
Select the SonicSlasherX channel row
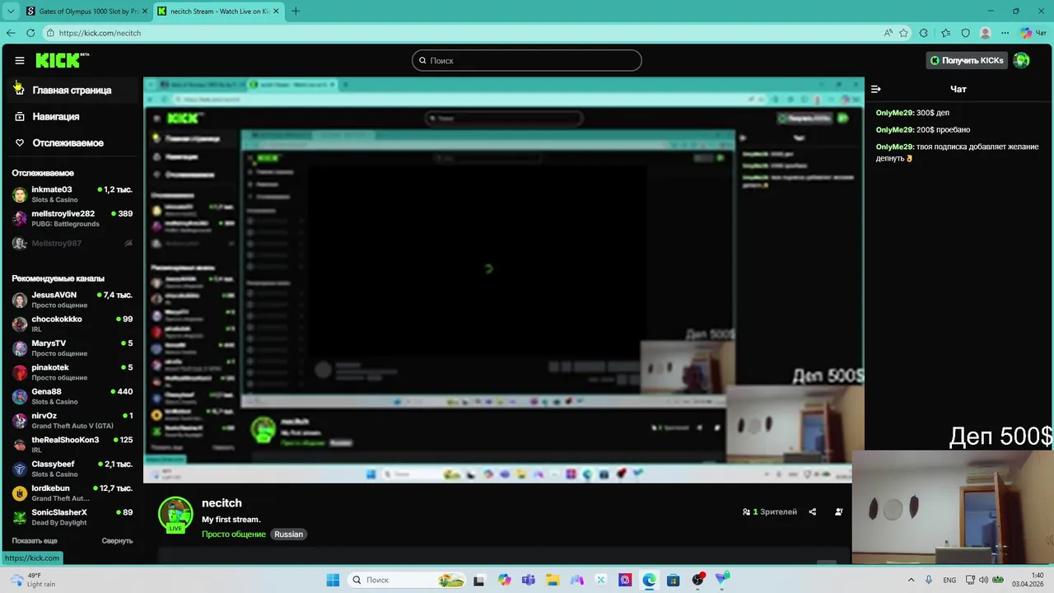[x=72, y=517]
